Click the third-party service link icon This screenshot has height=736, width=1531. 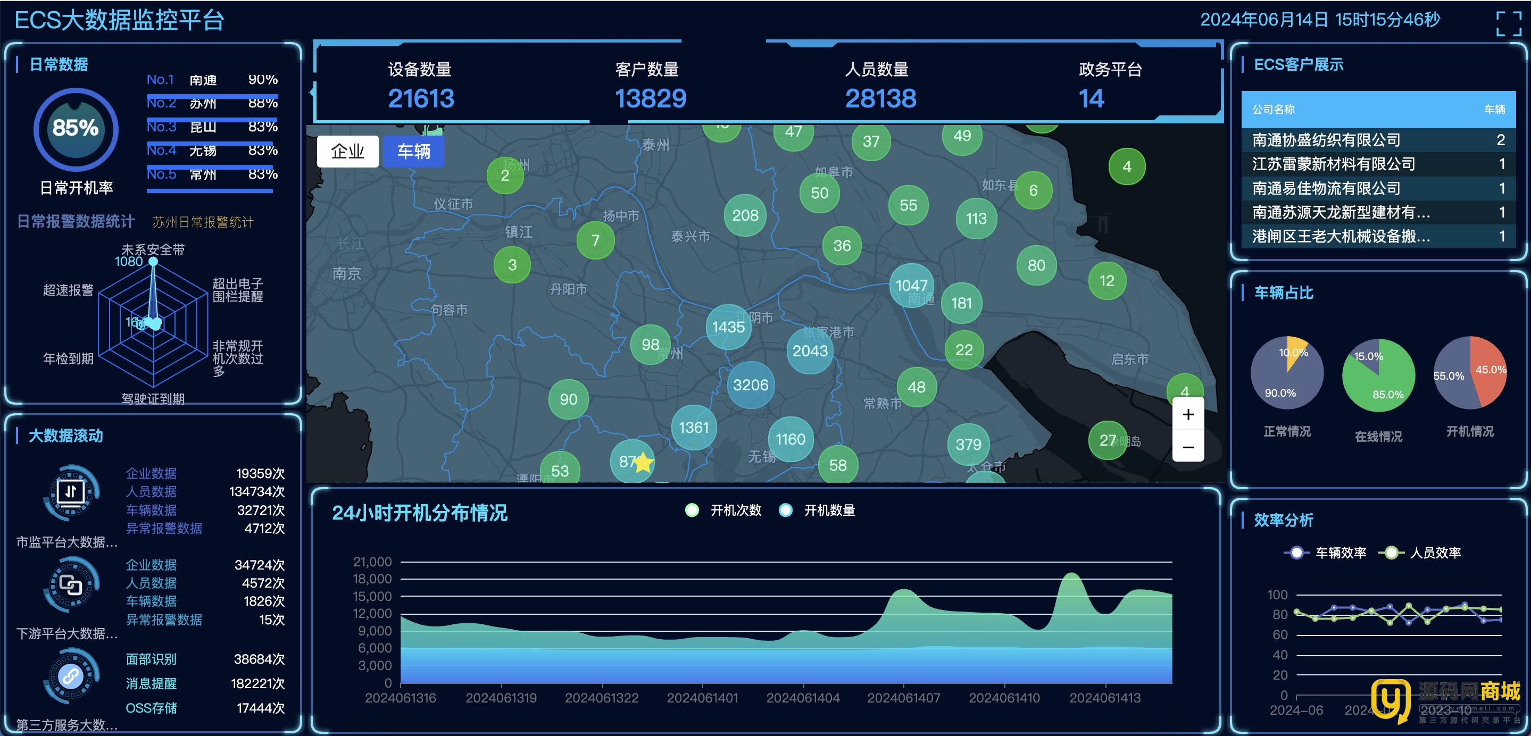point(71,676)
